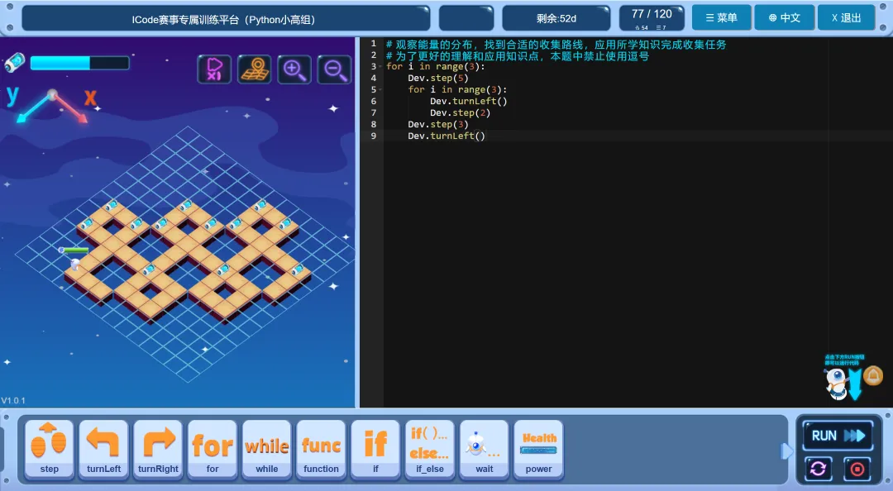Click the second comment line of code

[517, 55]
